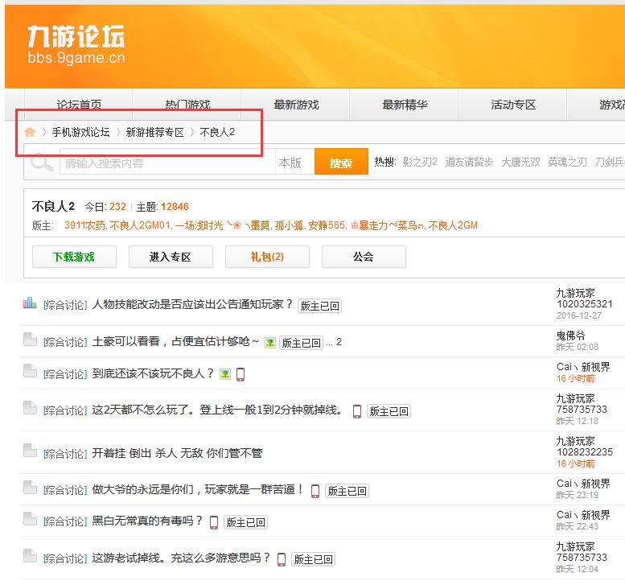Focus the search input field

point(167,163)
